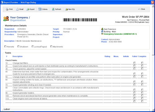The width and height of the screenshot is (155, 112).
Task: Check Failed for task 10 fuel filters
Action: [135, 63]
